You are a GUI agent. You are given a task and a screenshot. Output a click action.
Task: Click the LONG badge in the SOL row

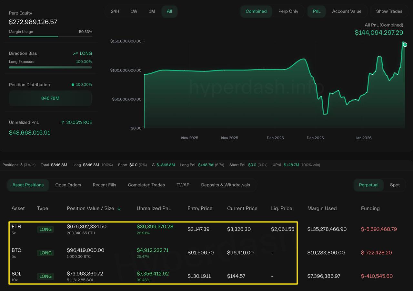coord(45,276)
